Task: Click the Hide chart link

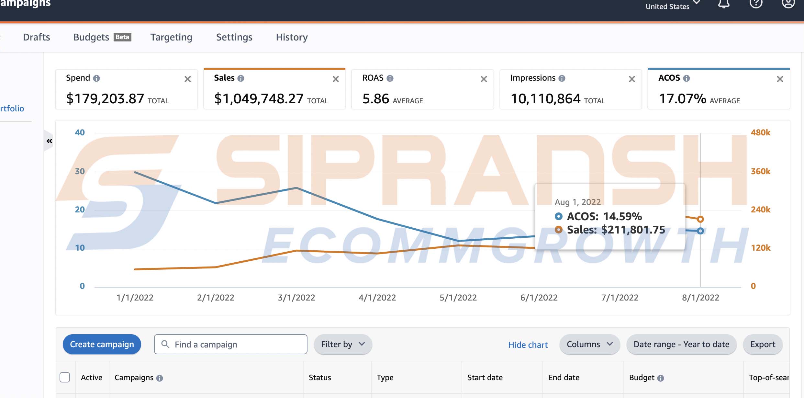Action: [x=528, y=345]
